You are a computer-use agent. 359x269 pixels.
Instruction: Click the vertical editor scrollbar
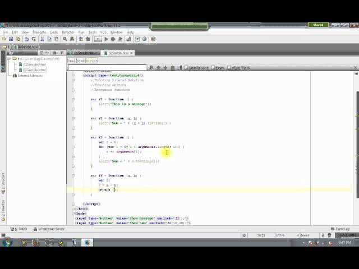click(x=357, y=144)
